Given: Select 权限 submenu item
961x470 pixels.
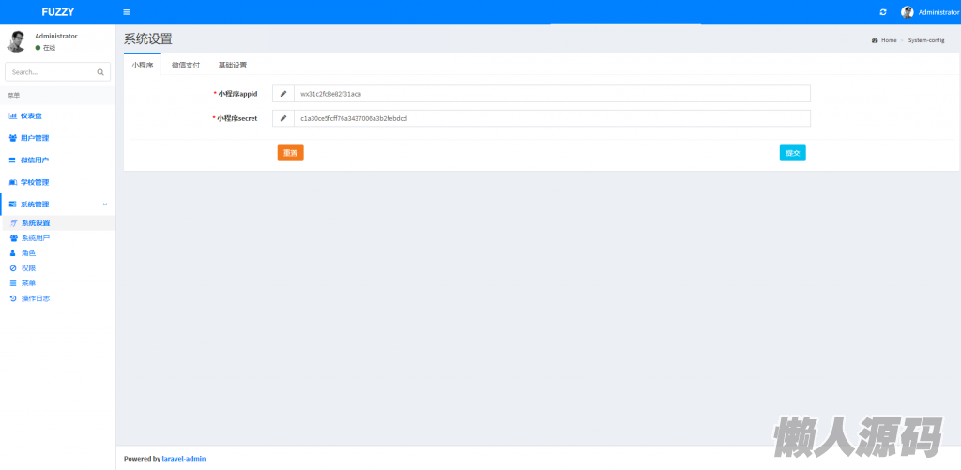Looking at the screenshot, I should pos(57,268).
